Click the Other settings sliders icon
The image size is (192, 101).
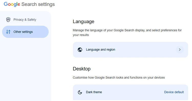(x=8, y=32)
